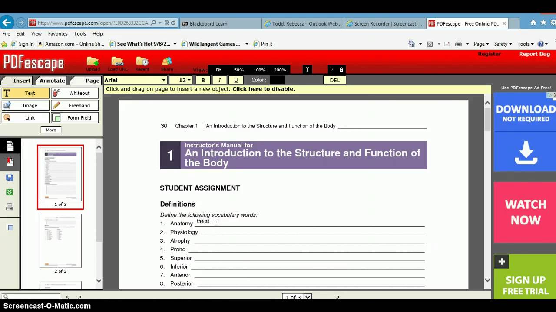Click 'Click here to disable' link
This screenshot has width=556, height=312.
264,89
